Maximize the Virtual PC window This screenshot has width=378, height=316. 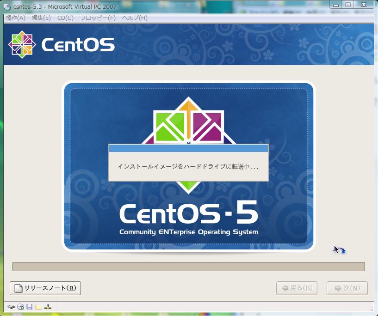point(348,5)
